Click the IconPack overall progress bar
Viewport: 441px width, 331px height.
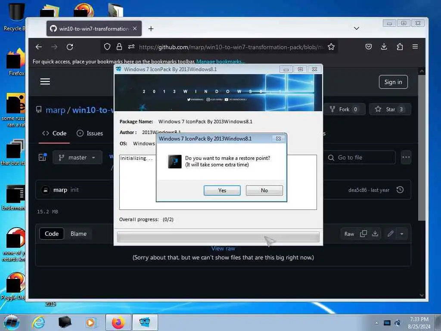pyautogui.click(x=218, y=237)
